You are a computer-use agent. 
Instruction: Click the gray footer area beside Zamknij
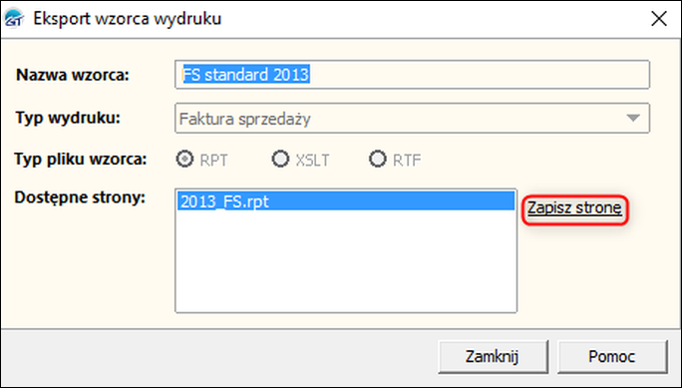pyautogui.click(x=217, y=357)
